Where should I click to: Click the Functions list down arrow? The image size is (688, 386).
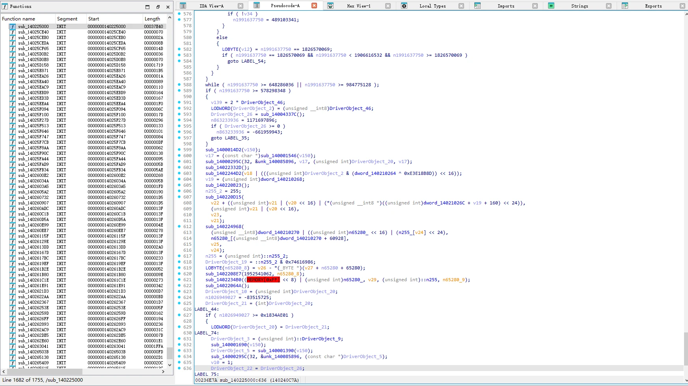170,365
